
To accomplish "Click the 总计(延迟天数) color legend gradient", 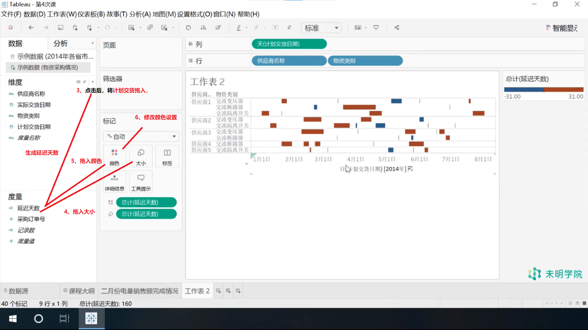I will tap(543, 90).
